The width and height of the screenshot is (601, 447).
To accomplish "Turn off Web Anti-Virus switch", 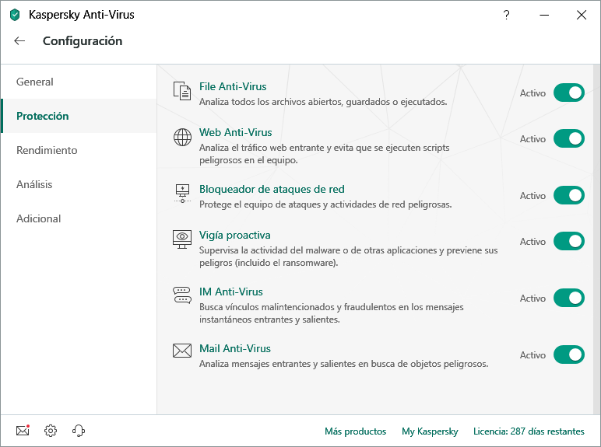I will 568,139.
